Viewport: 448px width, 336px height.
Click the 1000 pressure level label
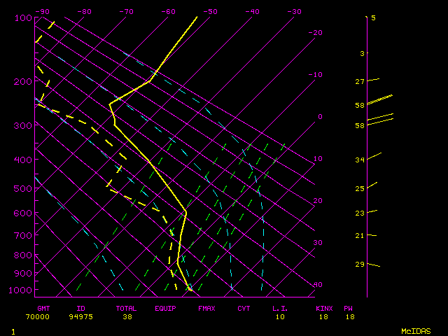[x=22, y=290]
